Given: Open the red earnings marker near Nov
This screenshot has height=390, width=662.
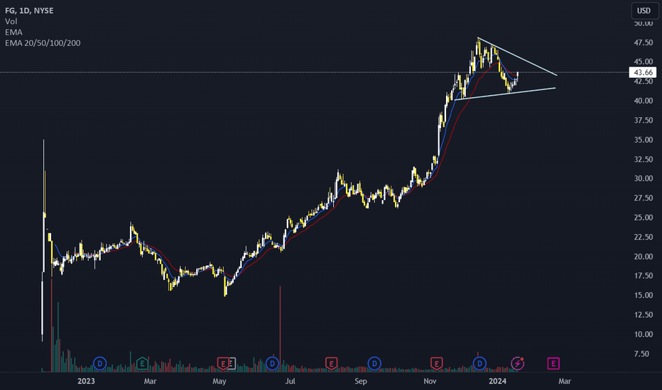Looking at the screenshot, I should point(437,363).
